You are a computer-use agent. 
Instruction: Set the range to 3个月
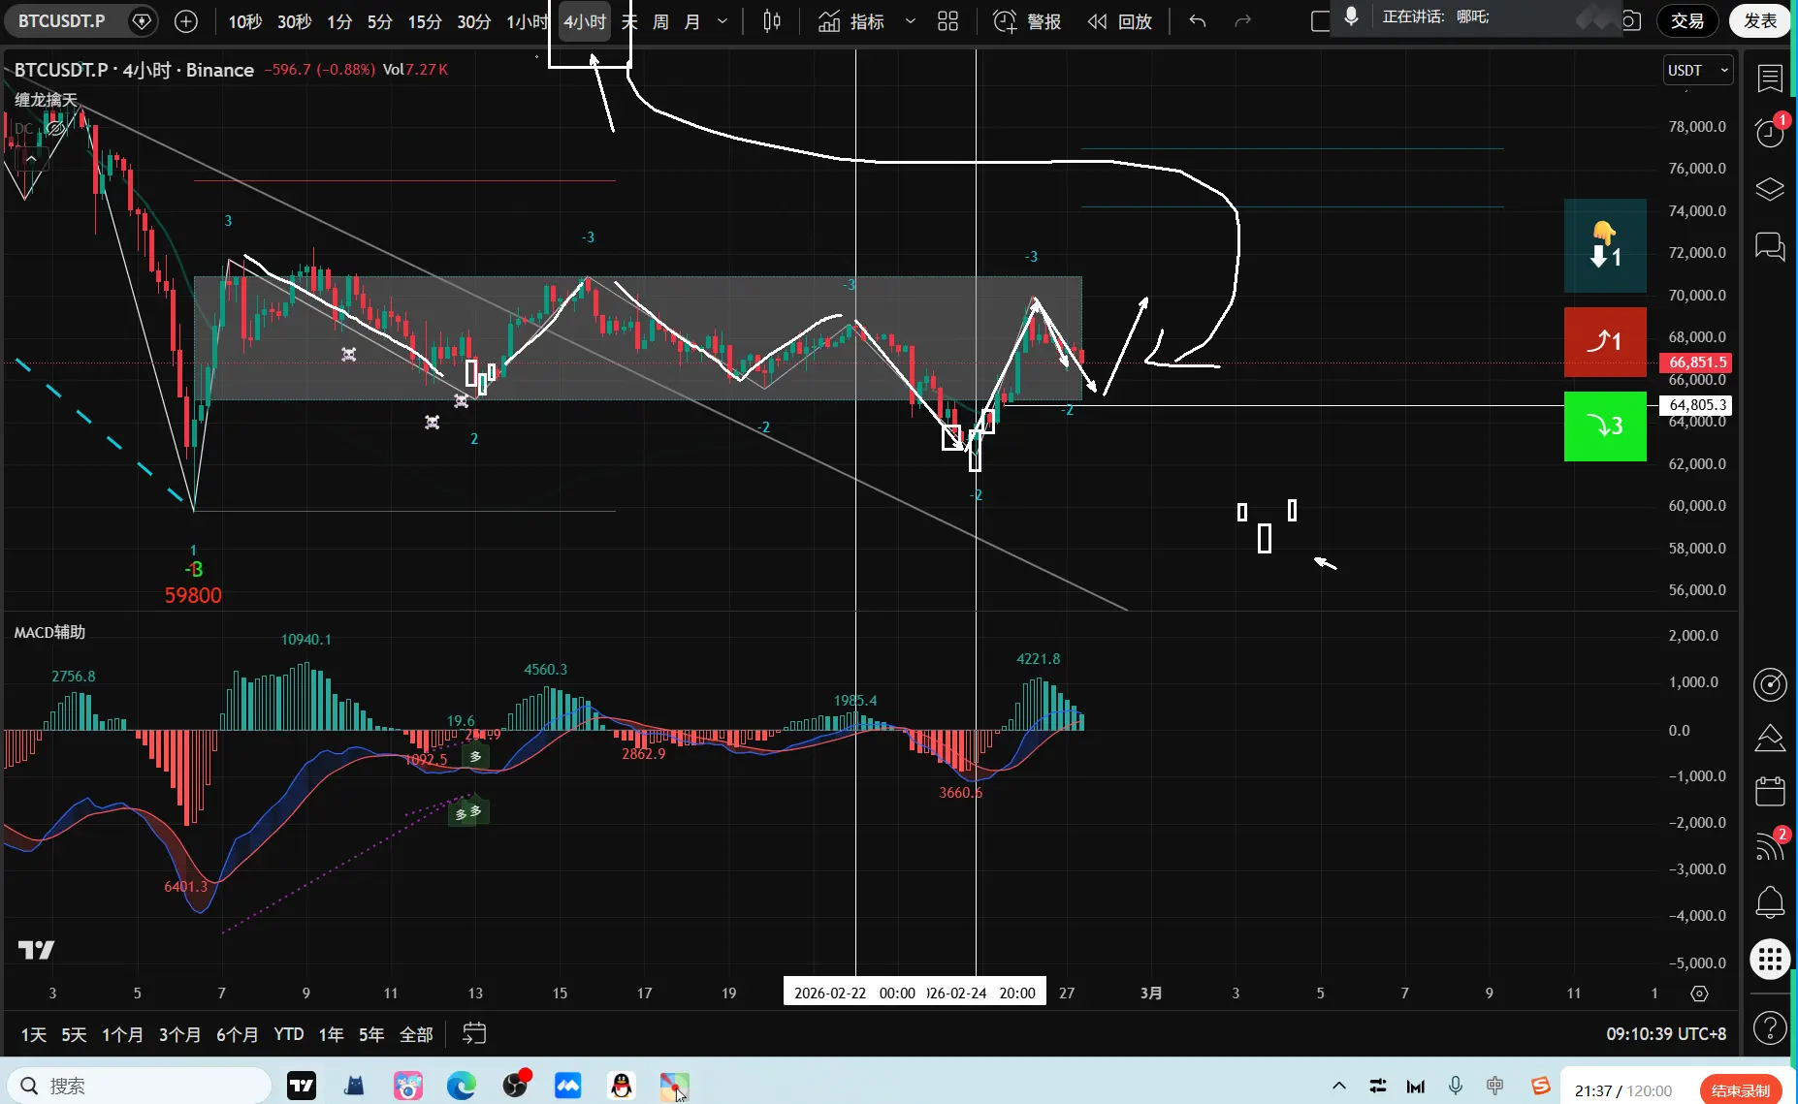[179, 1034]
